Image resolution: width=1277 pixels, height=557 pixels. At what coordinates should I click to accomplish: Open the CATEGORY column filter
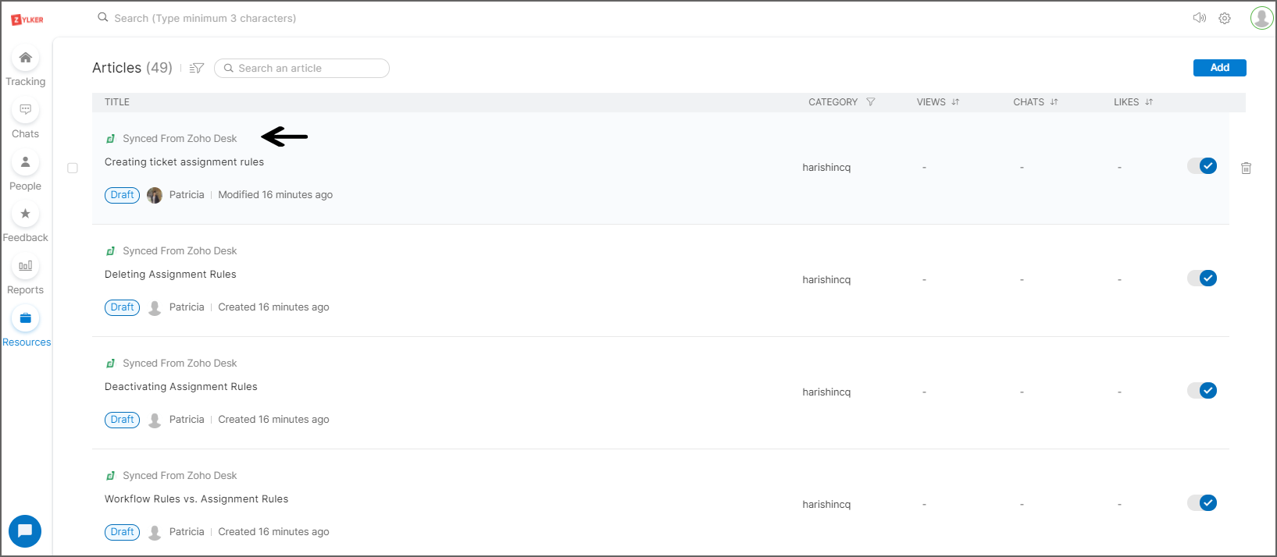click(871, 102)
